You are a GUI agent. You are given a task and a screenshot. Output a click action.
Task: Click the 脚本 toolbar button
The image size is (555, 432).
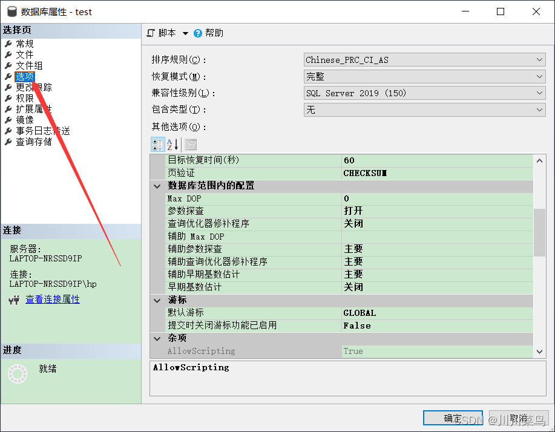click(x=162, y=33)
